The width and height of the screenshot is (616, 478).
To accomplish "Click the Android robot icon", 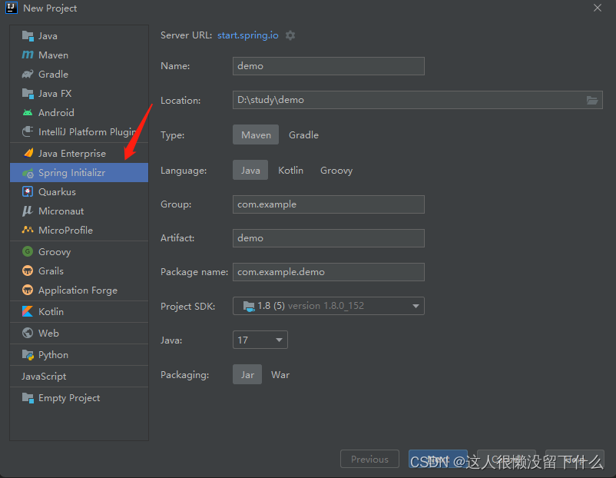I will click(28, 113).
